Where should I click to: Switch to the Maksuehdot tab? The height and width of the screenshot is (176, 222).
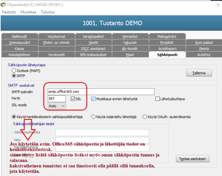(167, 37)
